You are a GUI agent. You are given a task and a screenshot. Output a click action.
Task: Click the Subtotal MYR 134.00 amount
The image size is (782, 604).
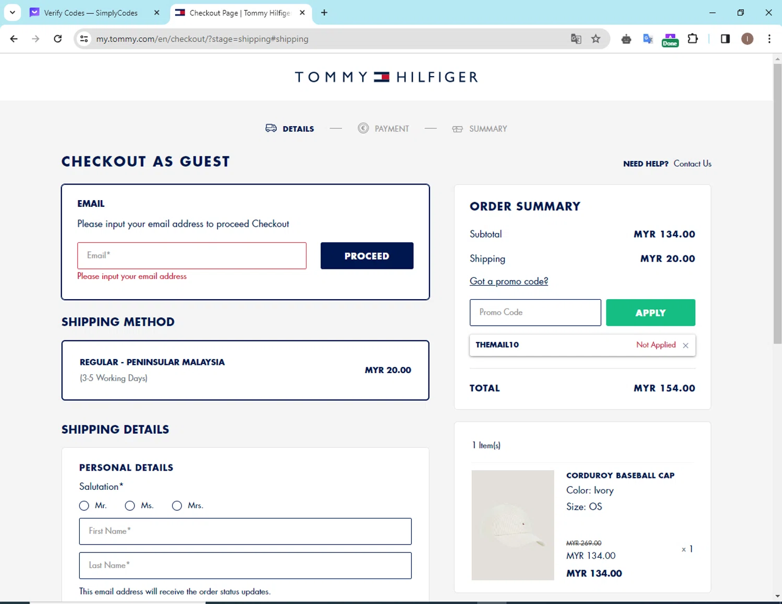665,235
